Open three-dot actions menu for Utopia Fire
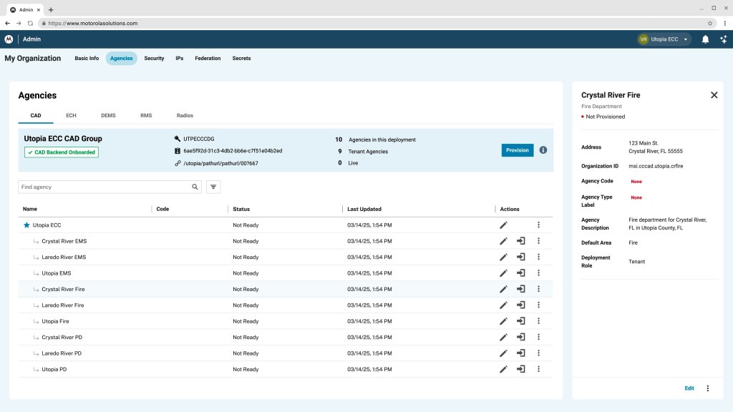 (538, 321)
